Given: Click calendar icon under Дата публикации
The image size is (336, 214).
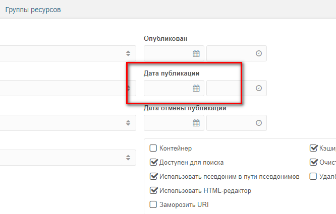Looking at the screenshot, I should pyautogui.click(x=196, y=88).
